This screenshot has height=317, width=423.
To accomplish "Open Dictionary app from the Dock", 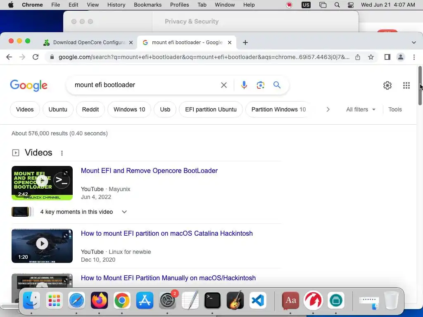I will (290, 300).
